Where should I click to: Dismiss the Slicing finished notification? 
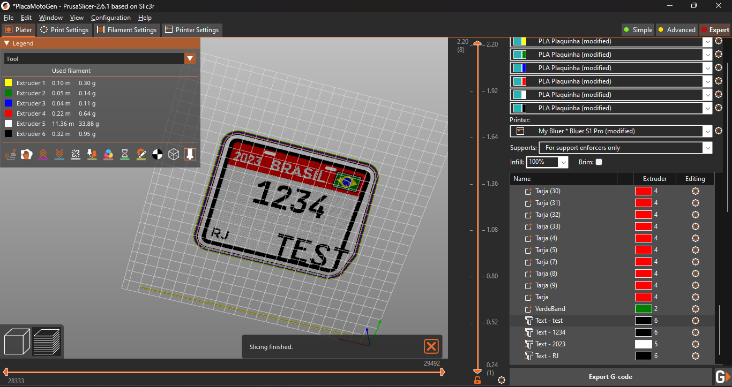431,346
